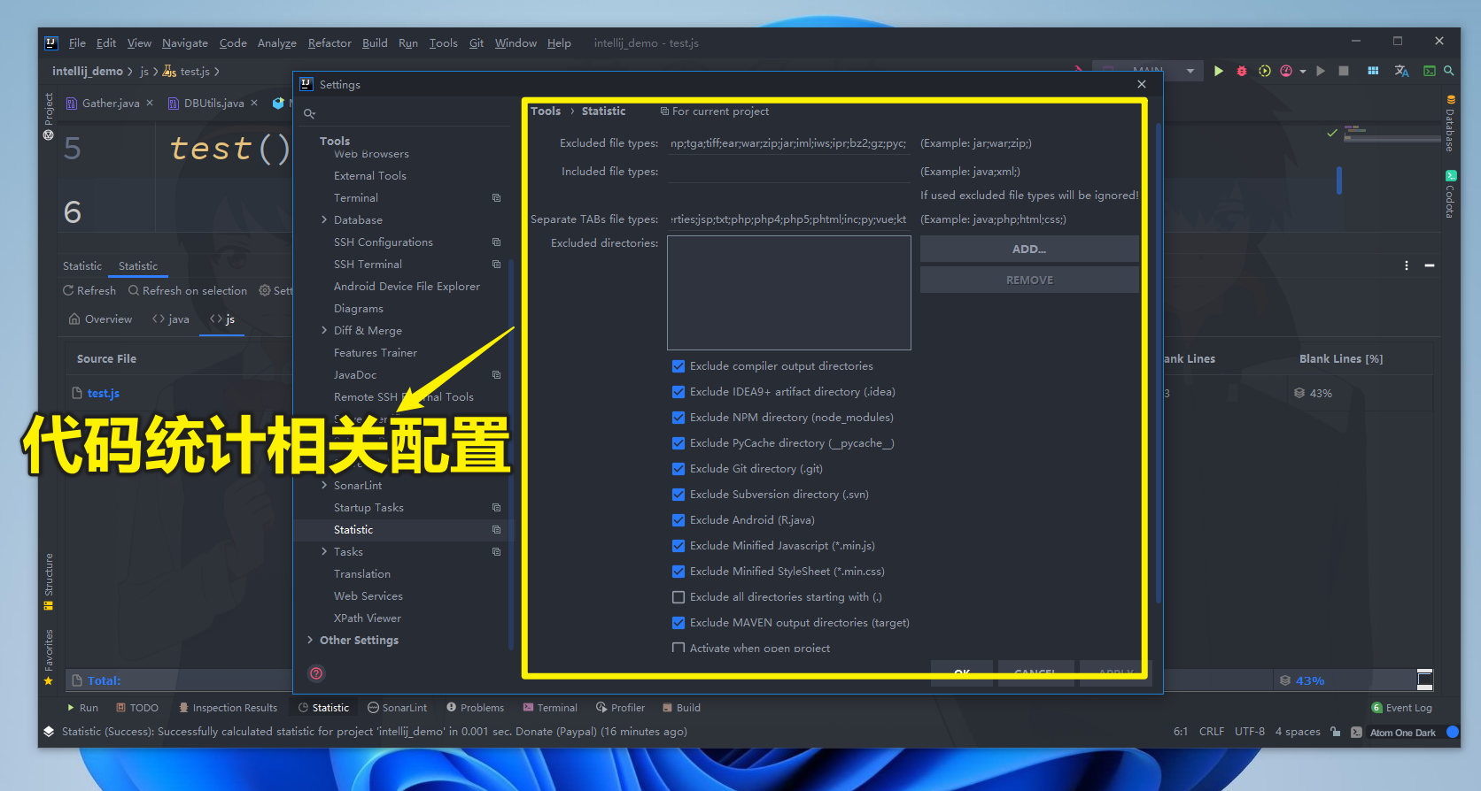Expand the SonarLint settings node
This screenshot has height=791, width=1481.
[324, 486]
